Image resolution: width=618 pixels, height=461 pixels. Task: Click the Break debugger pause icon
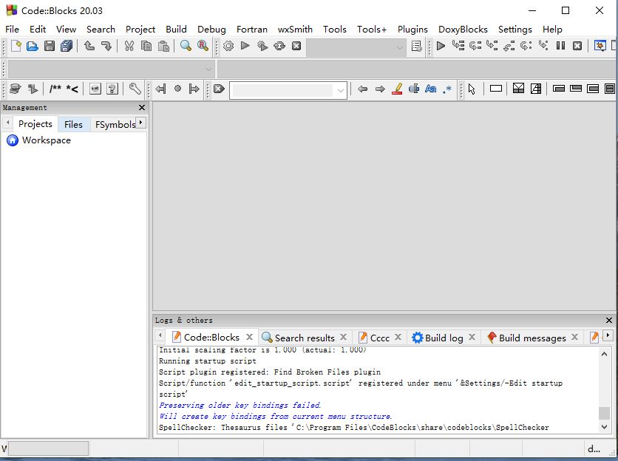(x=560, y=46)
